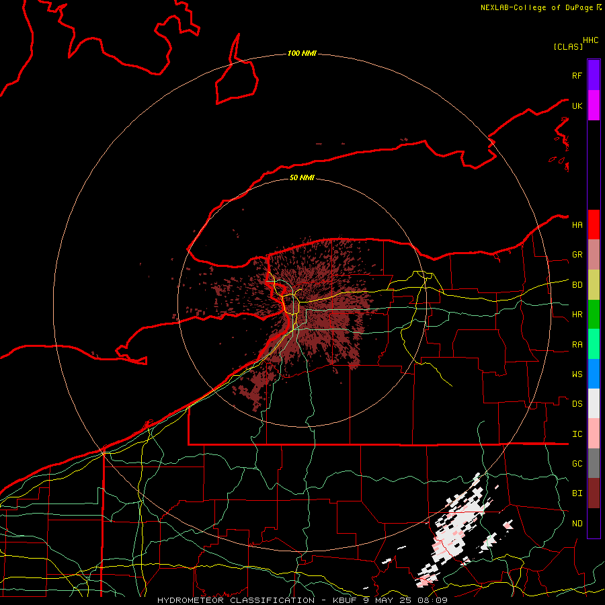Click the [CLAS] legend header
This screenshot has width=605, height=605.
point(568,46)
